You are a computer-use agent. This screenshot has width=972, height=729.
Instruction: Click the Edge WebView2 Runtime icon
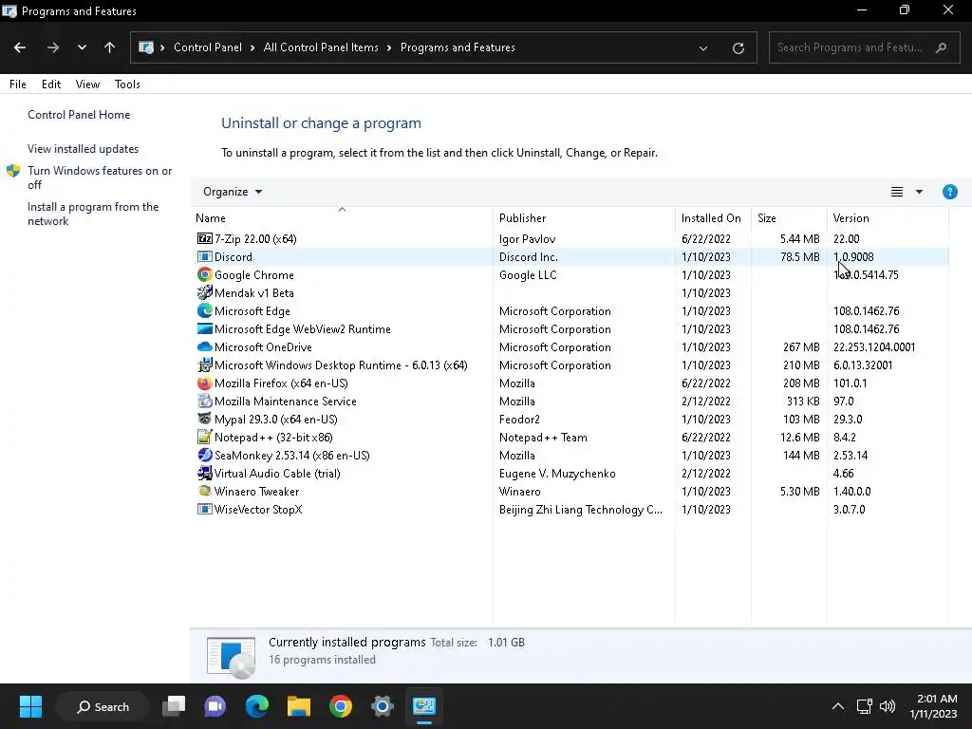[205, 328]
